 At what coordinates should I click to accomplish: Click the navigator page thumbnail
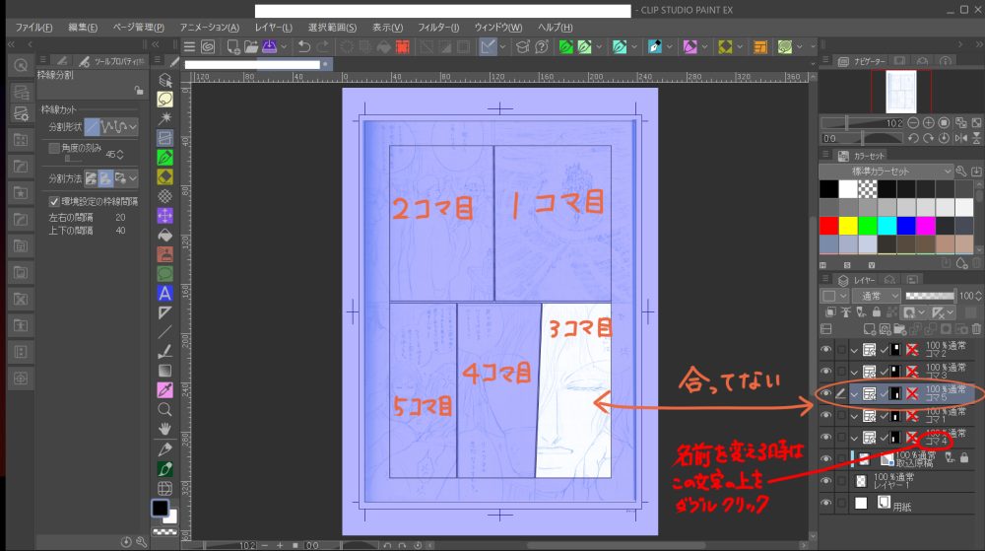click(901, 92)
